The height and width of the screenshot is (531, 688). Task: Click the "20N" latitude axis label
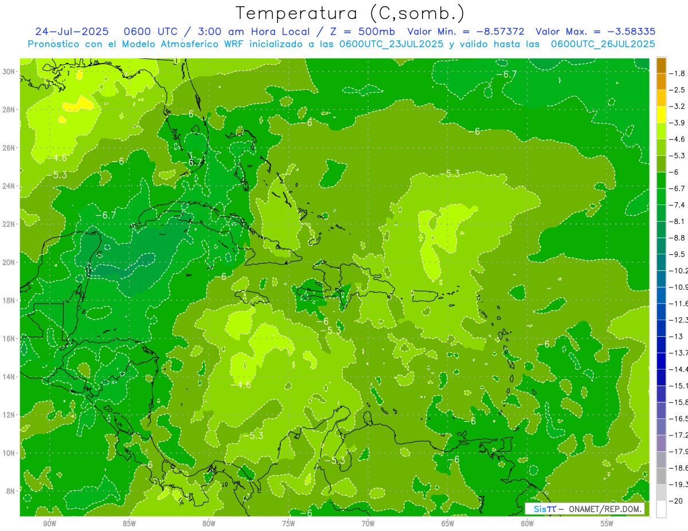(9, 262)
